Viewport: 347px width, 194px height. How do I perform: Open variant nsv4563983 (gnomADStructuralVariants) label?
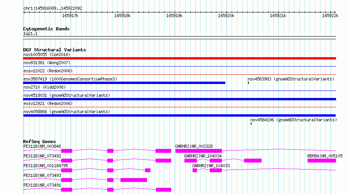pyautogui.click(x=291, y=79)
